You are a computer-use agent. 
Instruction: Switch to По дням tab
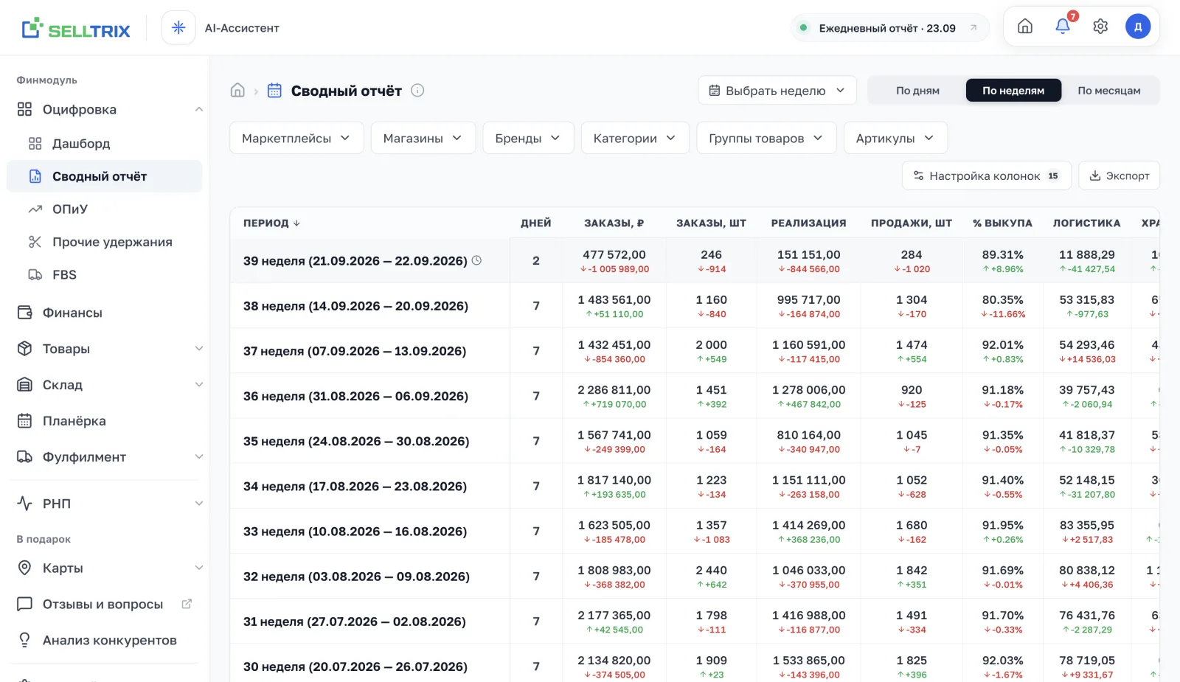[x=917, y=91]
